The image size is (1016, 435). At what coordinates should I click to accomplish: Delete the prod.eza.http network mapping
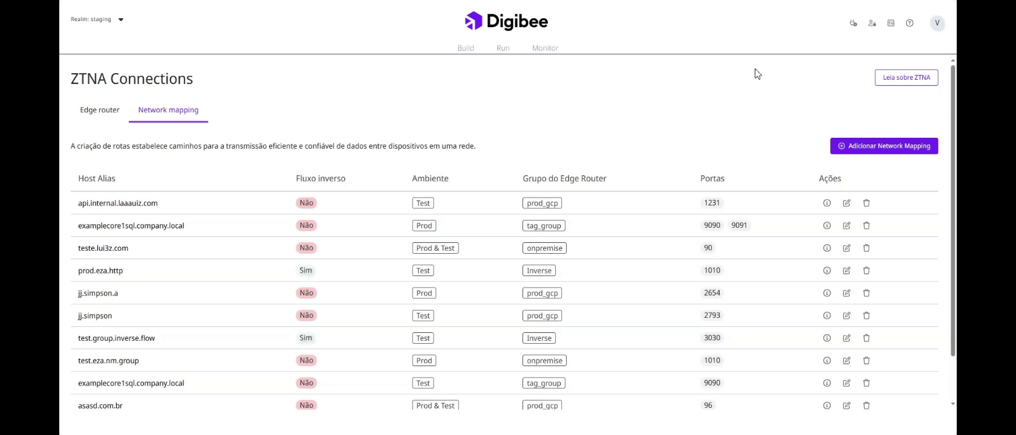(867, 271)
